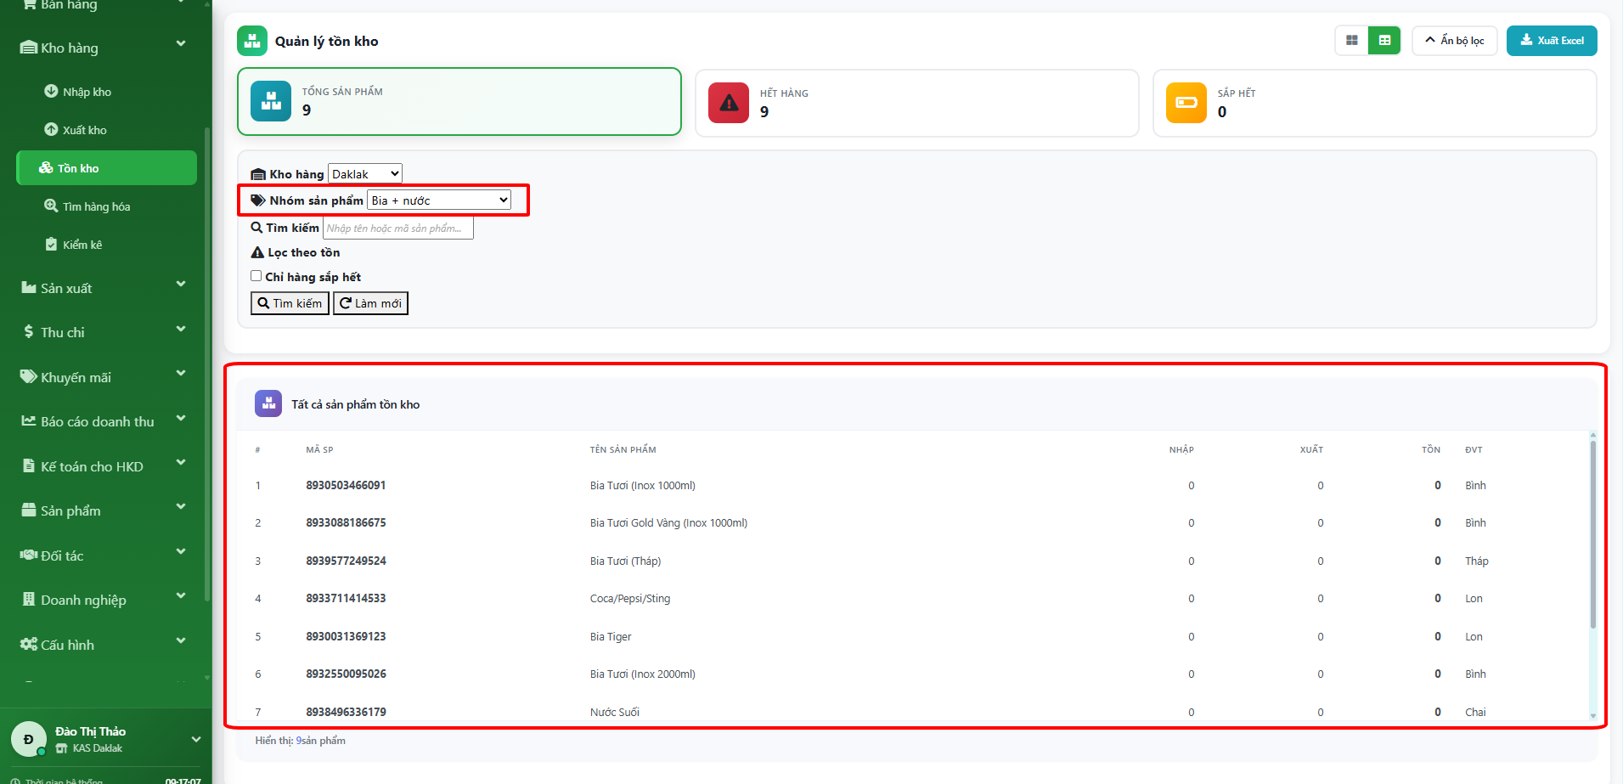Go to Kiểm kê menu item
This screenshot has height=784, width=1623.
[x=82, y=245]
